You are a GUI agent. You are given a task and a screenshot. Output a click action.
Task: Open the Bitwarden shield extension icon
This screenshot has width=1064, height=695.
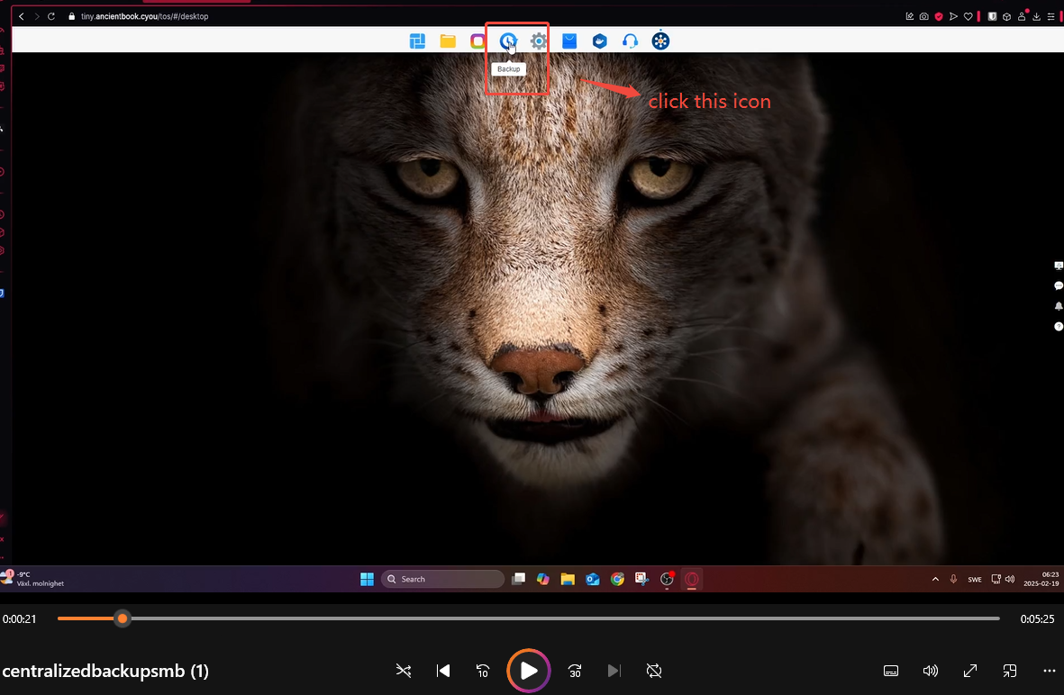pos(992,16)
